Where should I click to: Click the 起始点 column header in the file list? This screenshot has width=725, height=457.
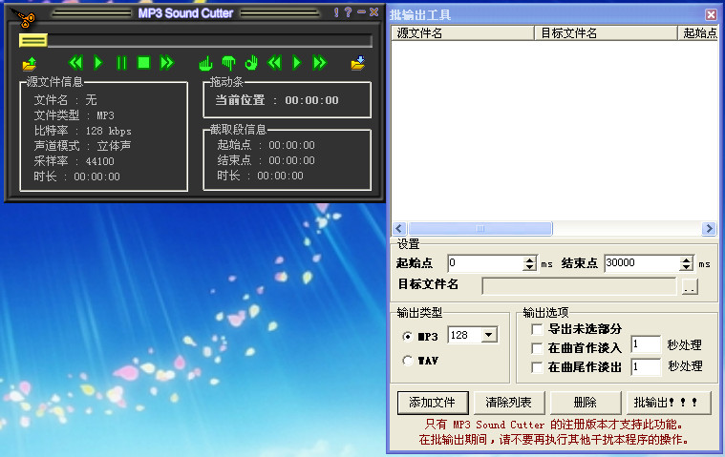click(x=698, y=33)
